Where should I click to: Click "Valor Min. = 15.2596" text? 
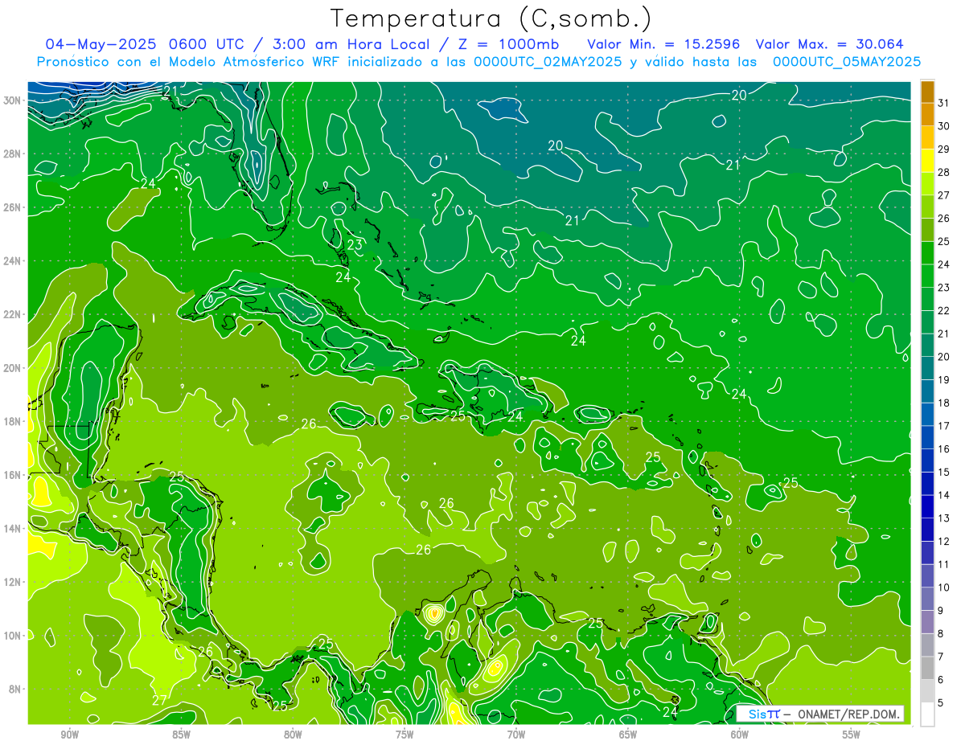663,44
